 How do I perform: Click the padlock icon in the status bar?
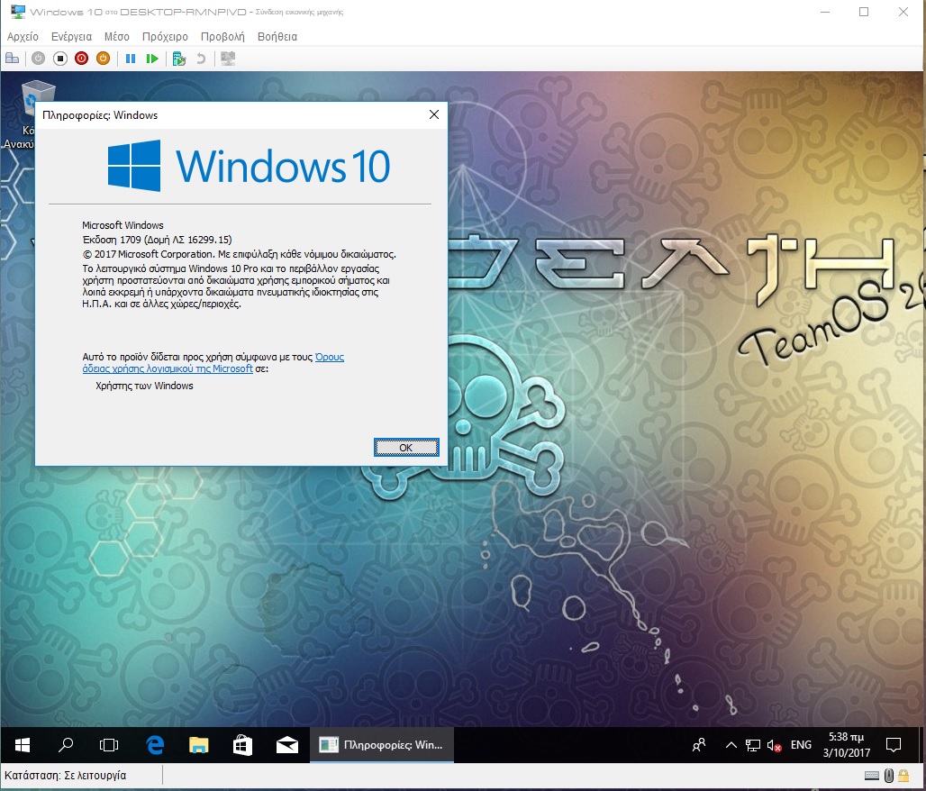(903, 775)
